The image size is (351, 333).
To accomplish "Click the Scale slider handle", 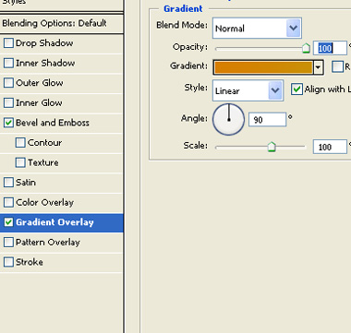I will [x=272, y=147].
